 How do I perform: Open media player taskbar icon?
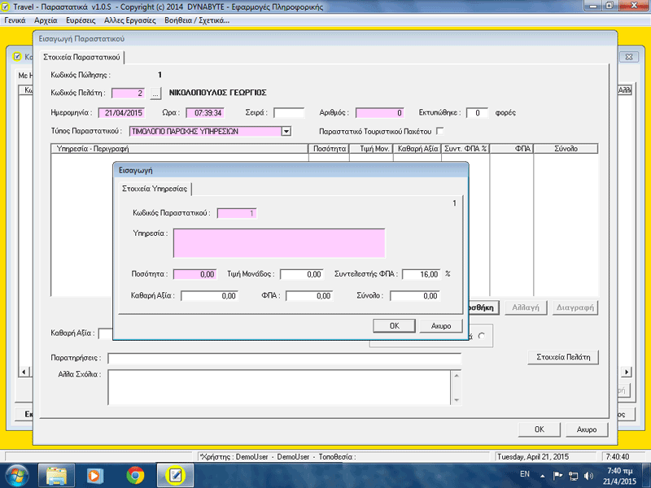click(x=94, y=476)
